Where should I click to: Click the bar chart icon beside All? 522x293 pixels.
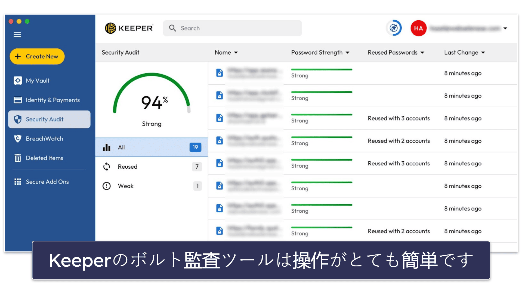(107, 147)
